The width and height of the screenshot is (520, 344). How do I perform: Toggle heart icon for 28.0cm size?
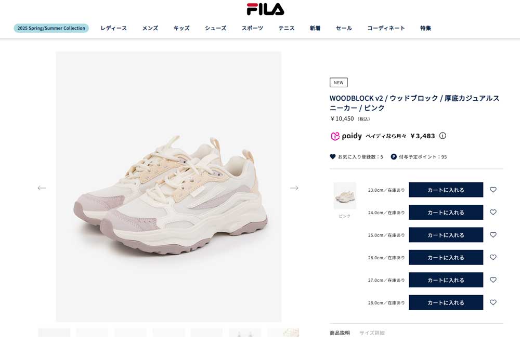(493, 302)
